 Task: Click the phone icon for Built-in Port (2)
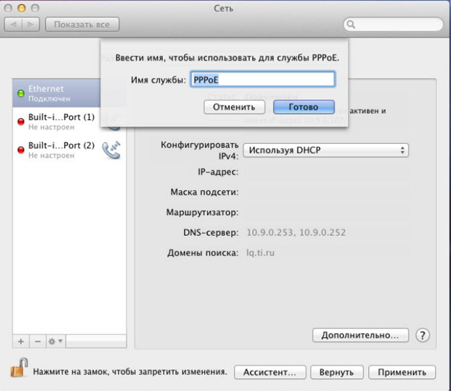(x=111, y=150)
